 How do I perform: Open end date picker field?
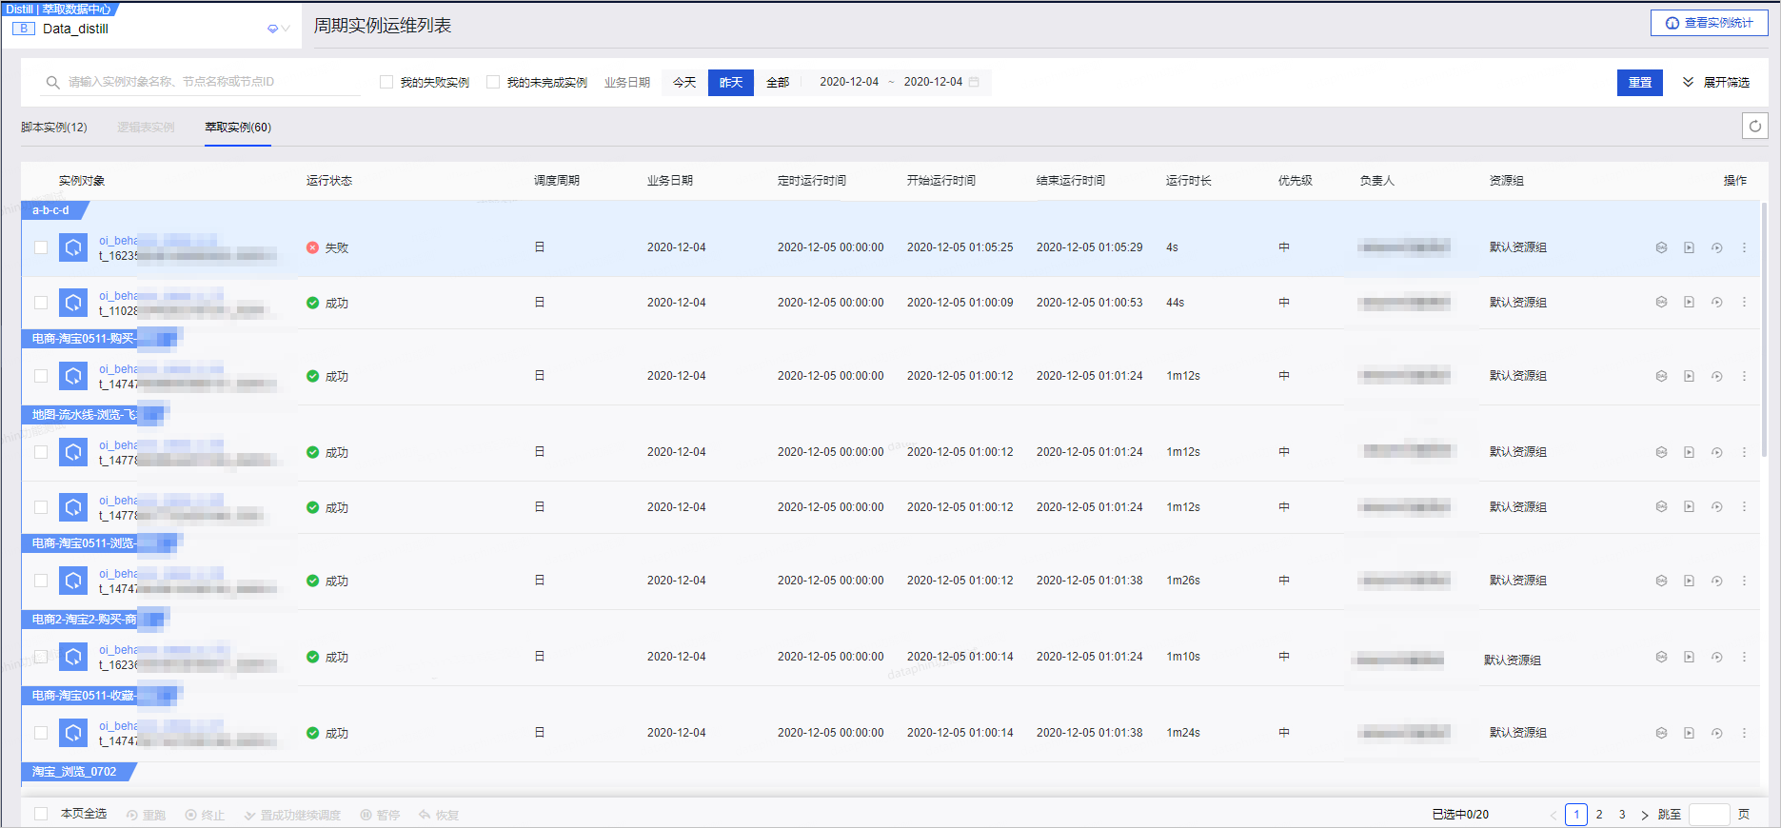click(933, 82)
